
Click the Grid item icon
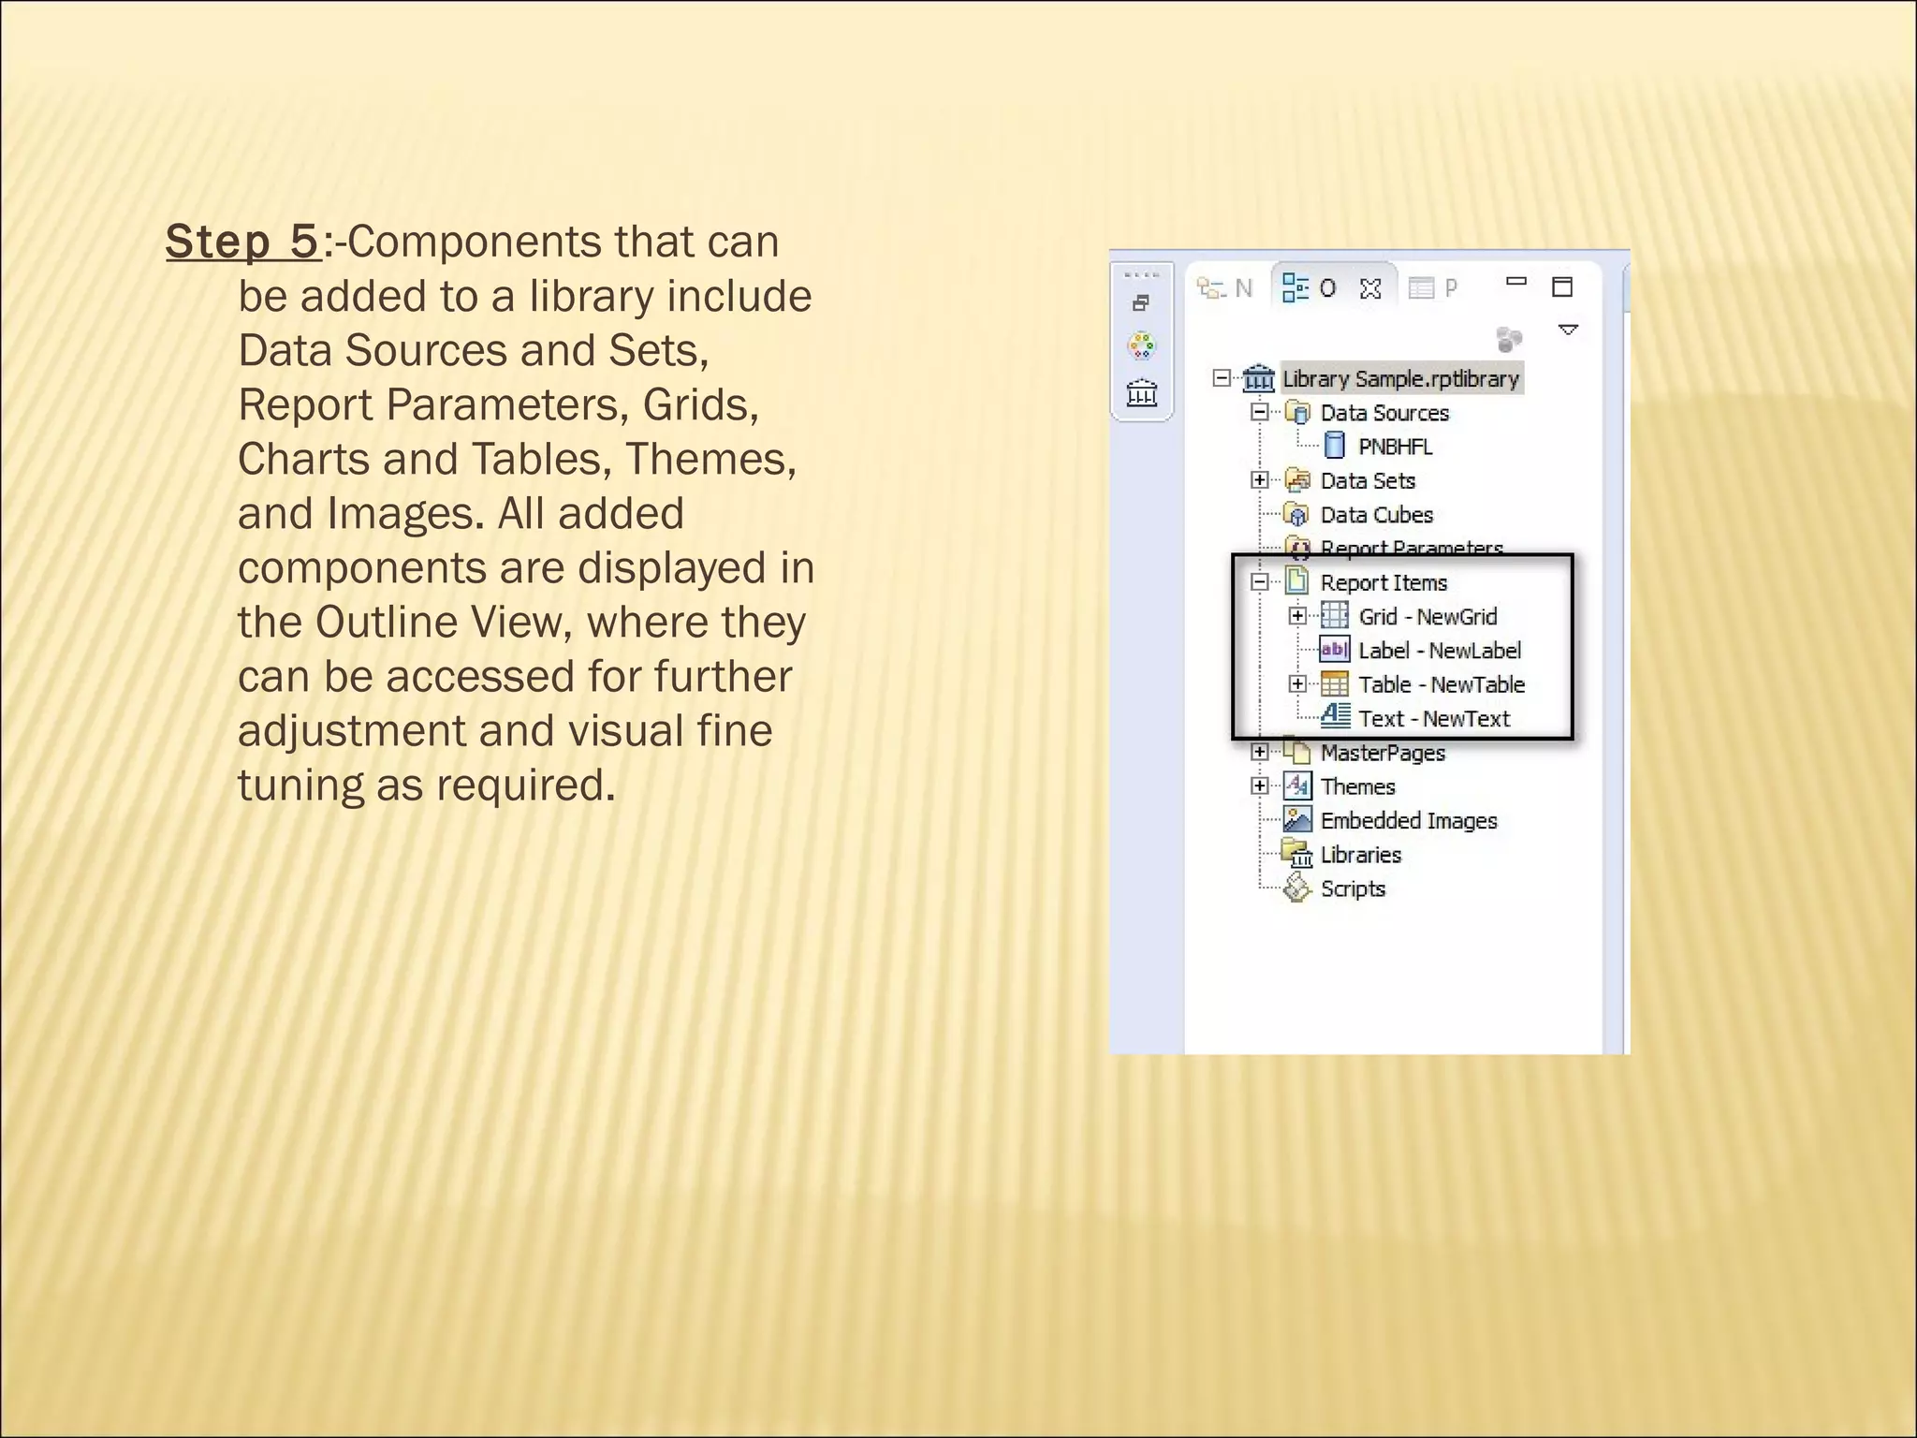1335,616
